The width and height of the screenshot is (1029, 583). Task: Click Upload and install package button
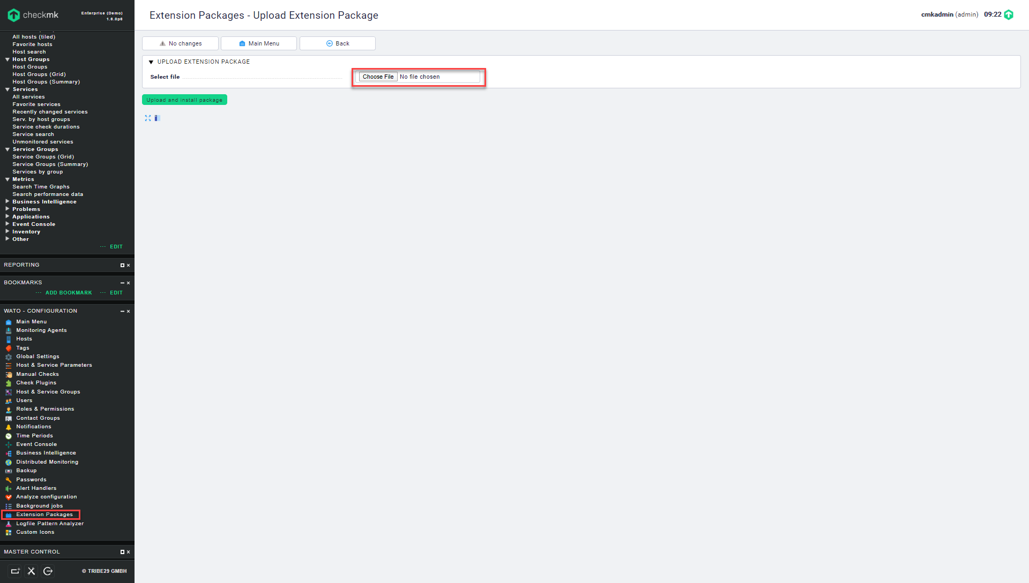184,100
